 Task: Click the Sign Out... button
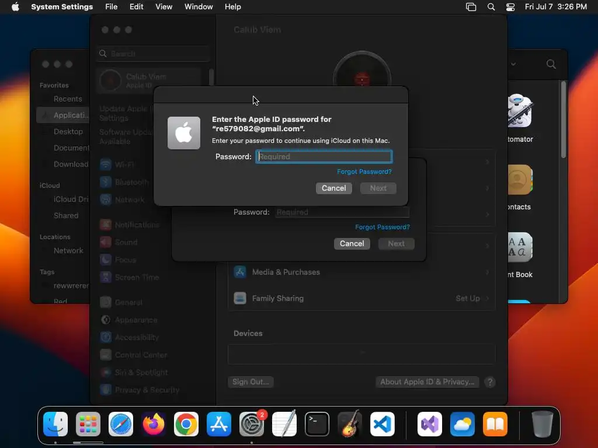click(x=251, y=381)
